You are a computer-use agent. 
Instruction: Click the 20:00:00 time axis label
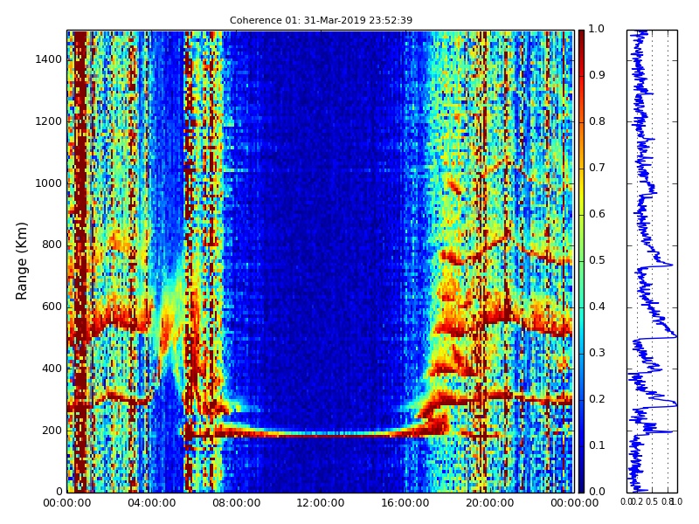[490, 503]
